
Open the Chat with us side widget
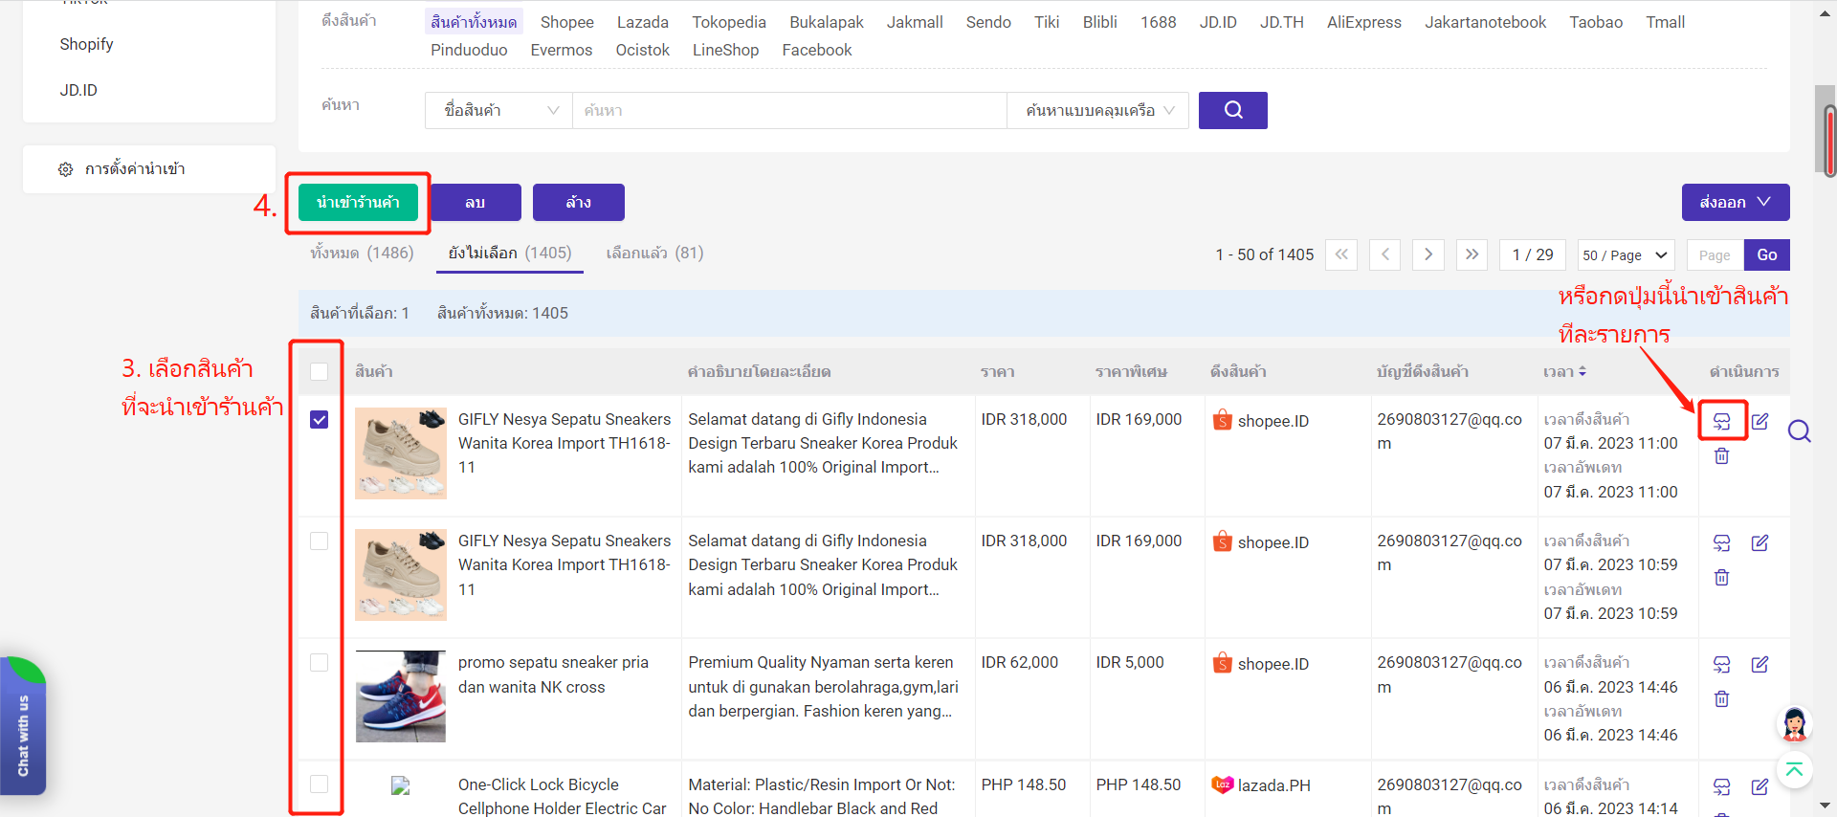pos(23,727)
